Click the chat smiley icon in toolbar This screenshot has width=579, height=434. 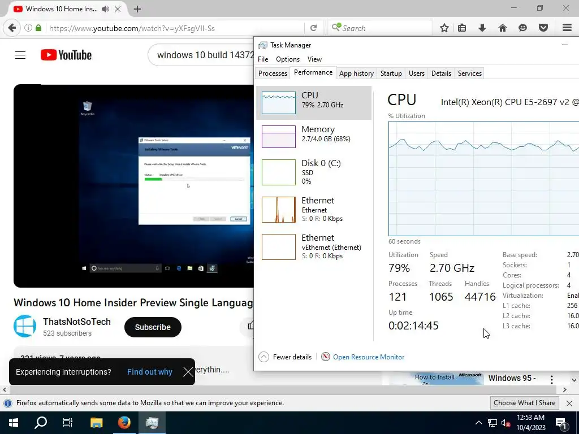pos(522,28)
